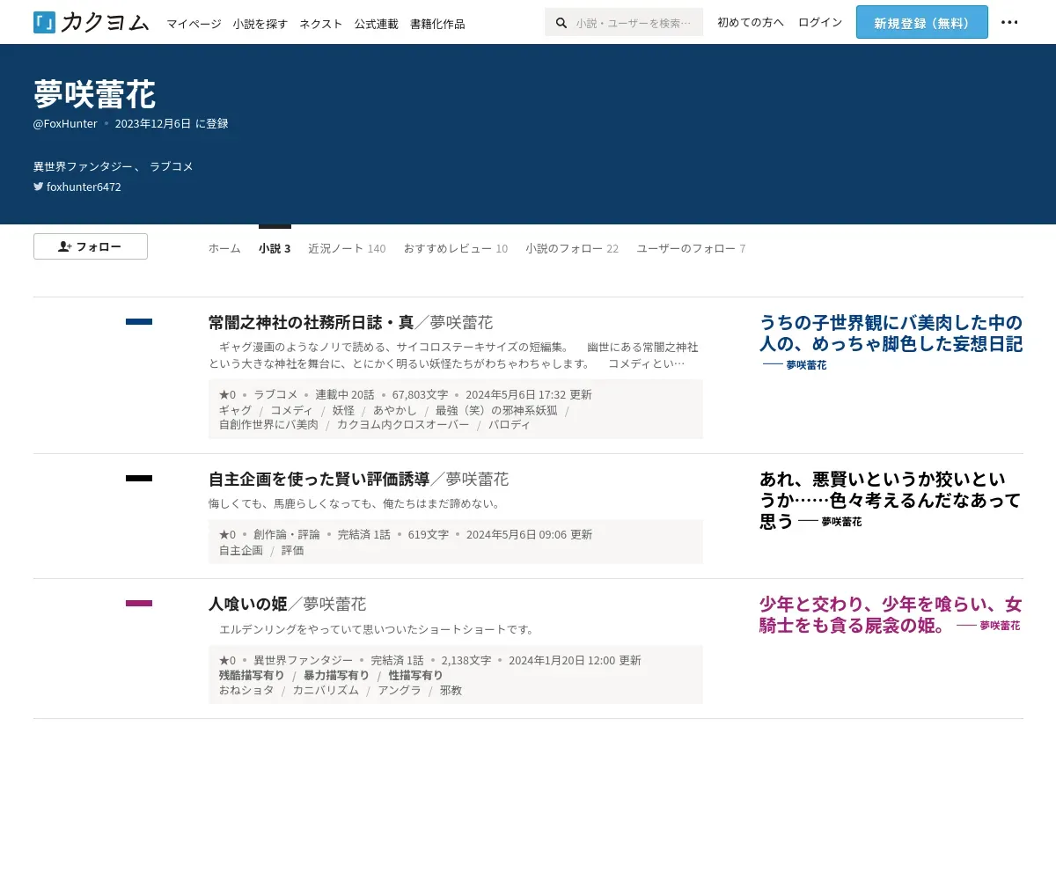Click the 創作論・評論 genre link
1056x880 pixels.
point(287,534)
